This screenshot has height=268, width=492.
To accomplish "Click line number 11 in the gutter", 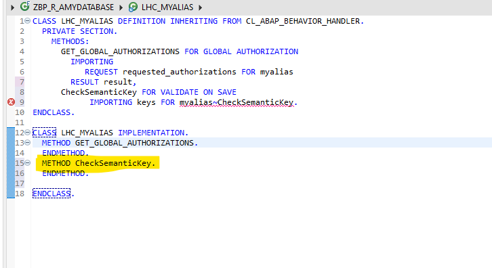I will [20, 122].
